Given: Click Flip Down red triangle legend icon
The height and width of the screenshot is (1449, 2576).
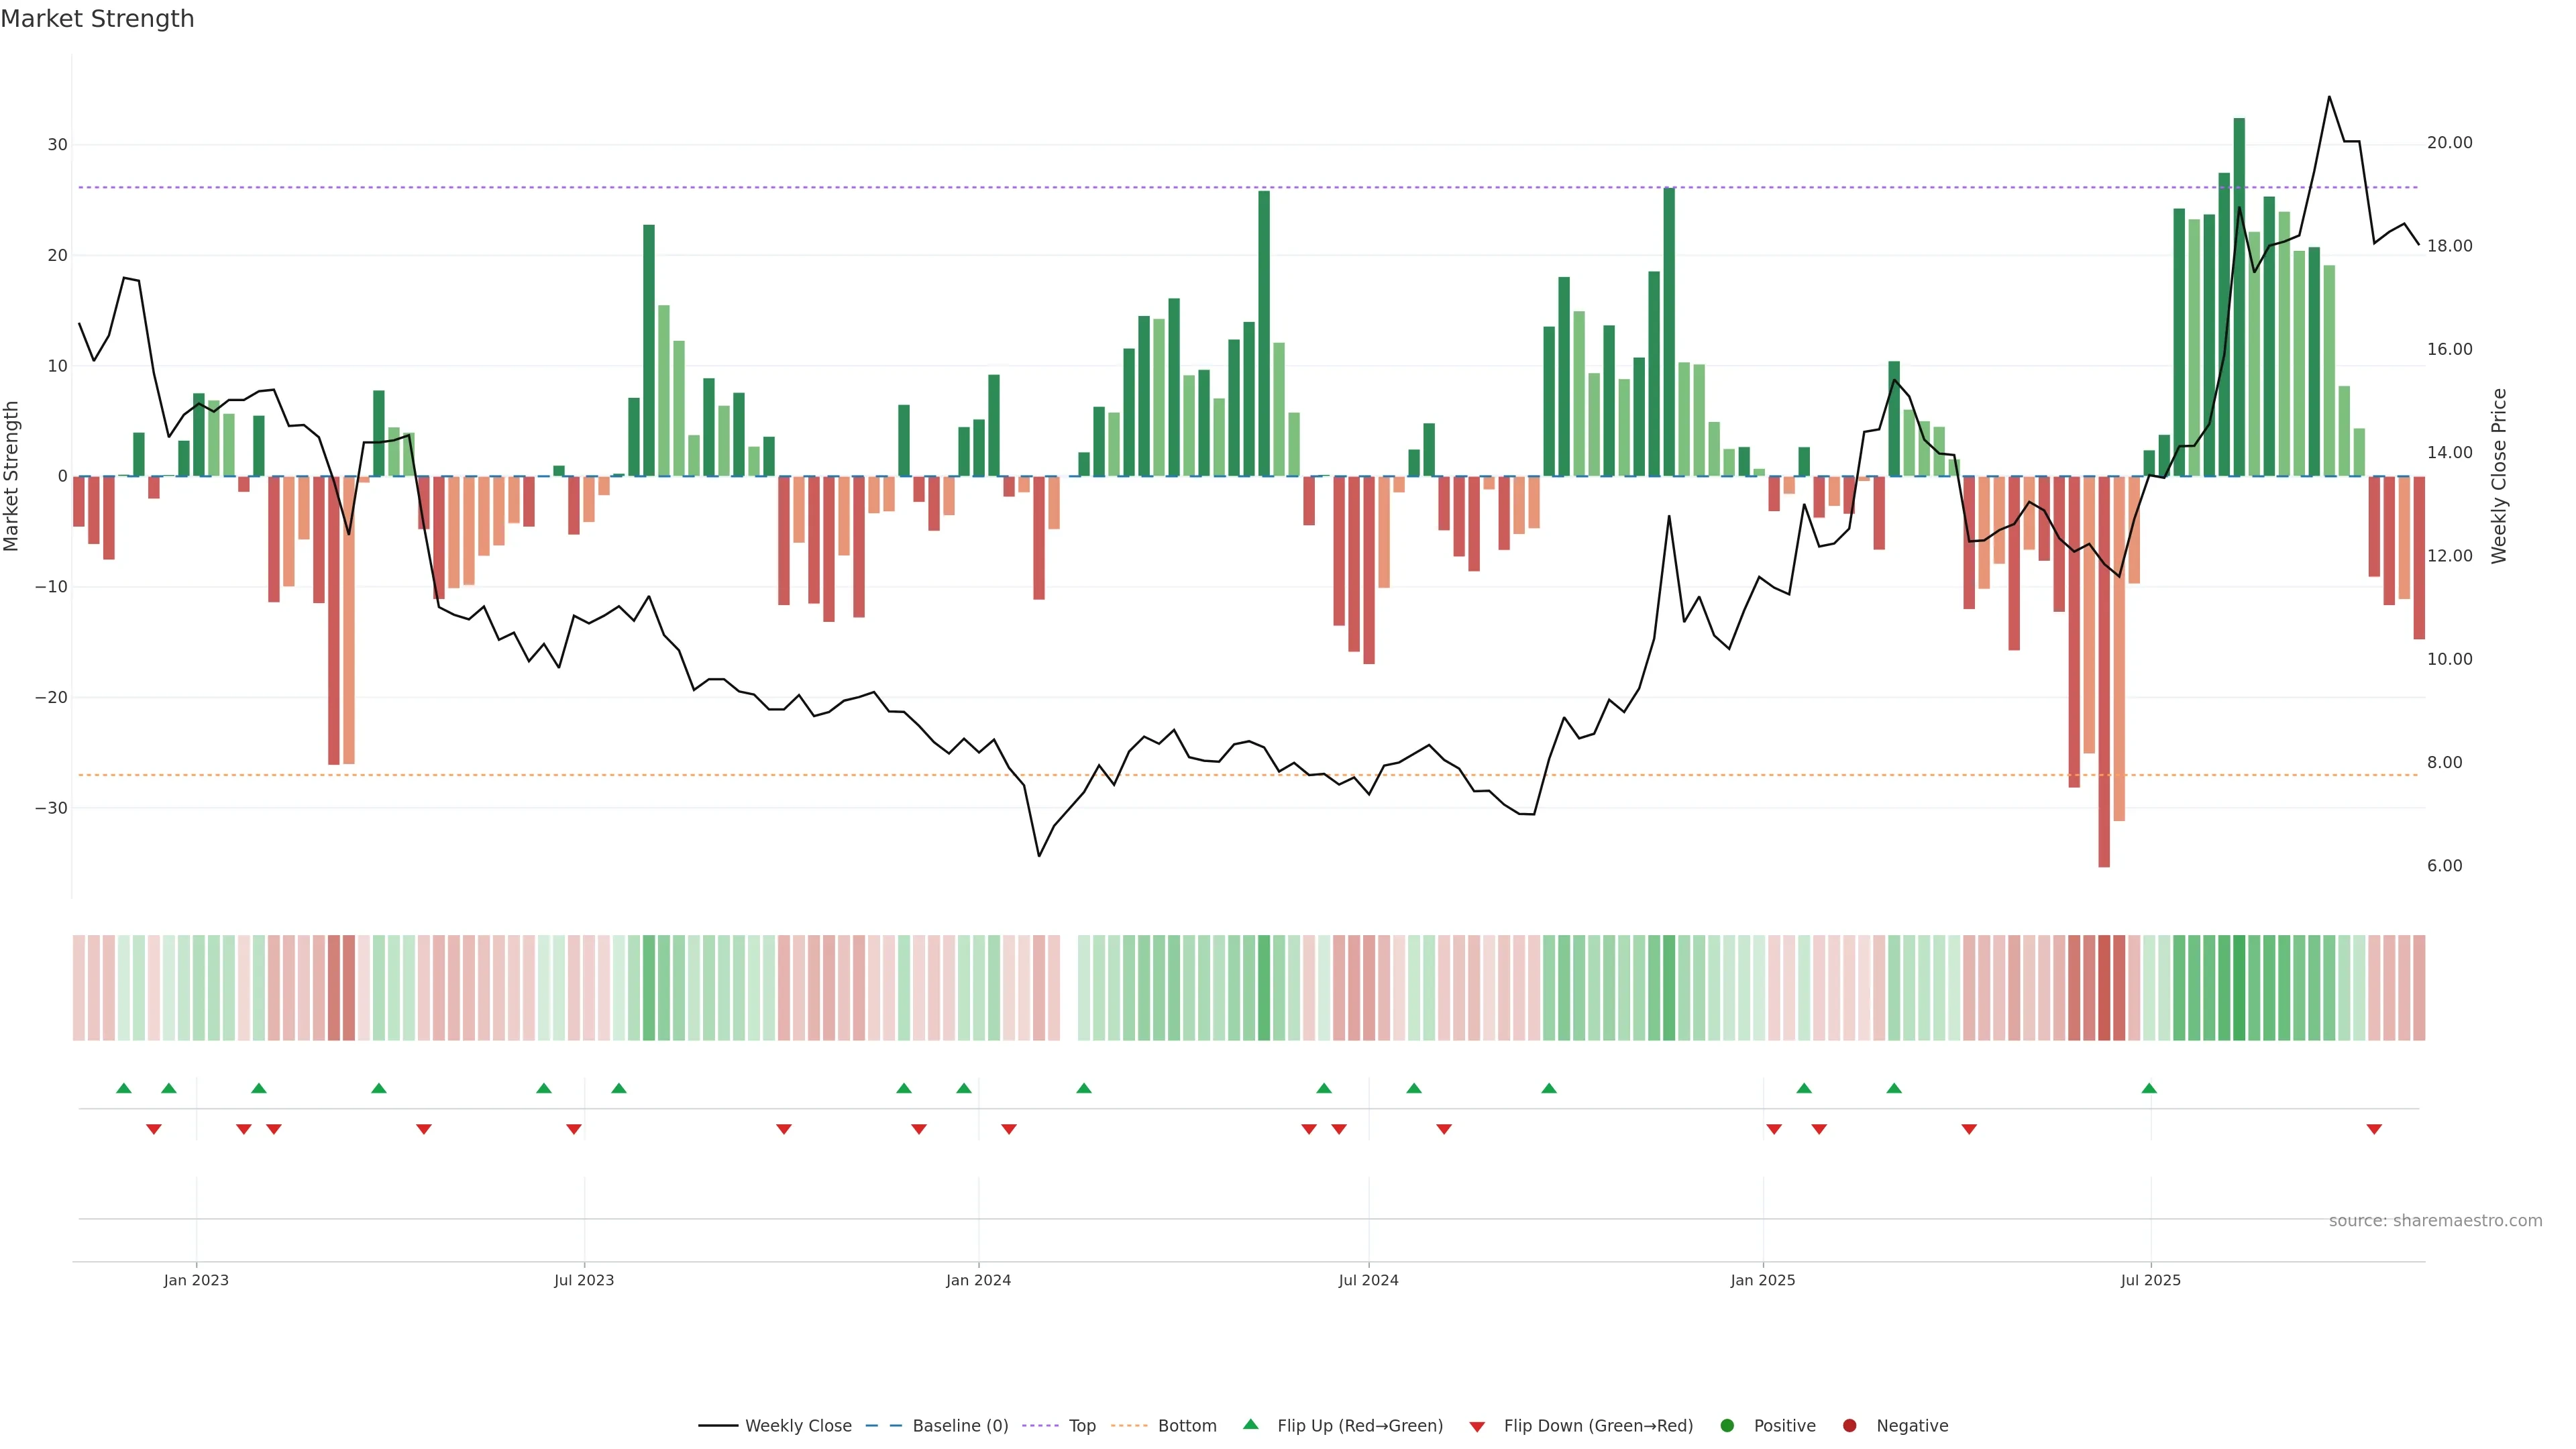Looking at the screenshot, I should tap(1477, 1427).
